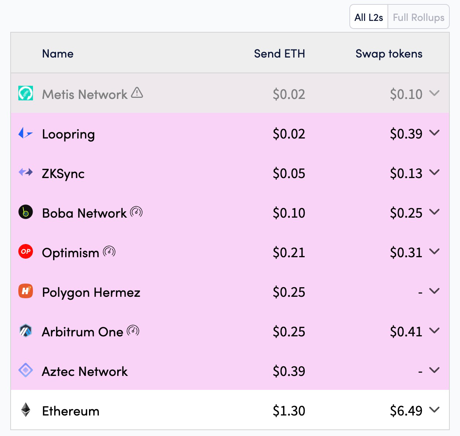Click the warning icon beside Metis Network
The width and height of the screenshot is (460, 436).
click(136, 93)
